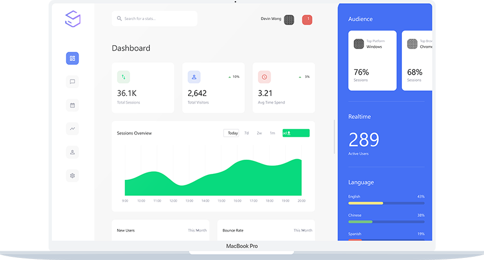
Task: Expand the Bounce Rate This Month dropdown
Action: tap(303, 231)
